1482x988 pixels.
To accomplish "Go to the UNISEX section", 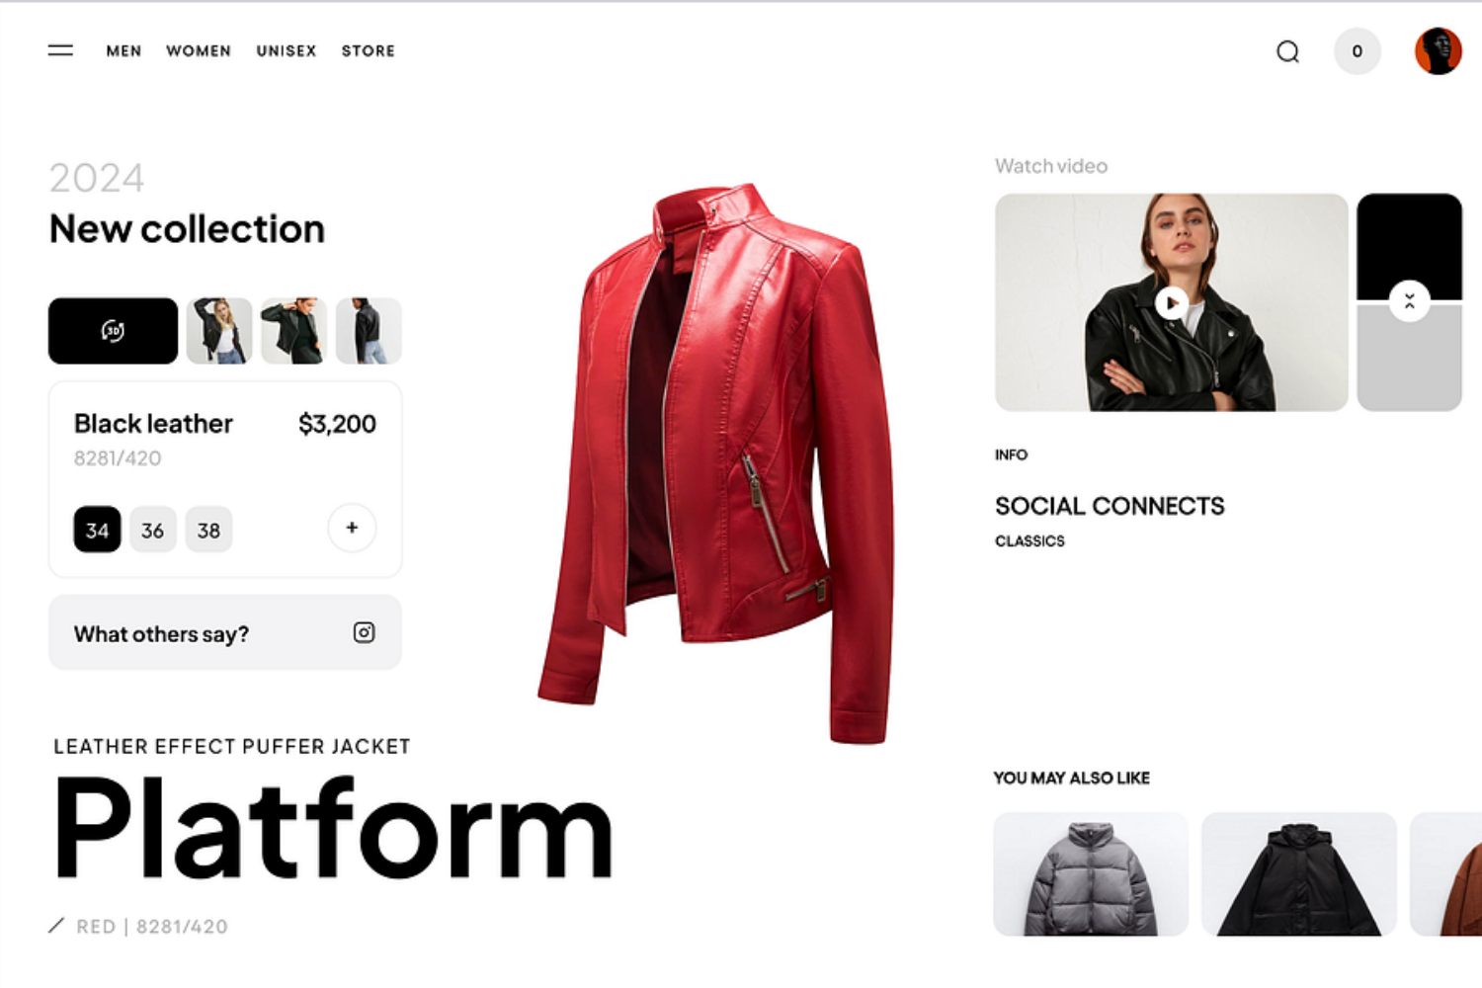I will 287,51.
